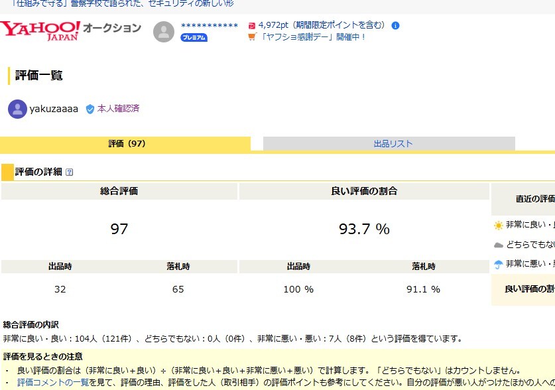This screenshot has height=390, width=555.
Task: Click the 評価一覧 page heading
Action: 39,76
